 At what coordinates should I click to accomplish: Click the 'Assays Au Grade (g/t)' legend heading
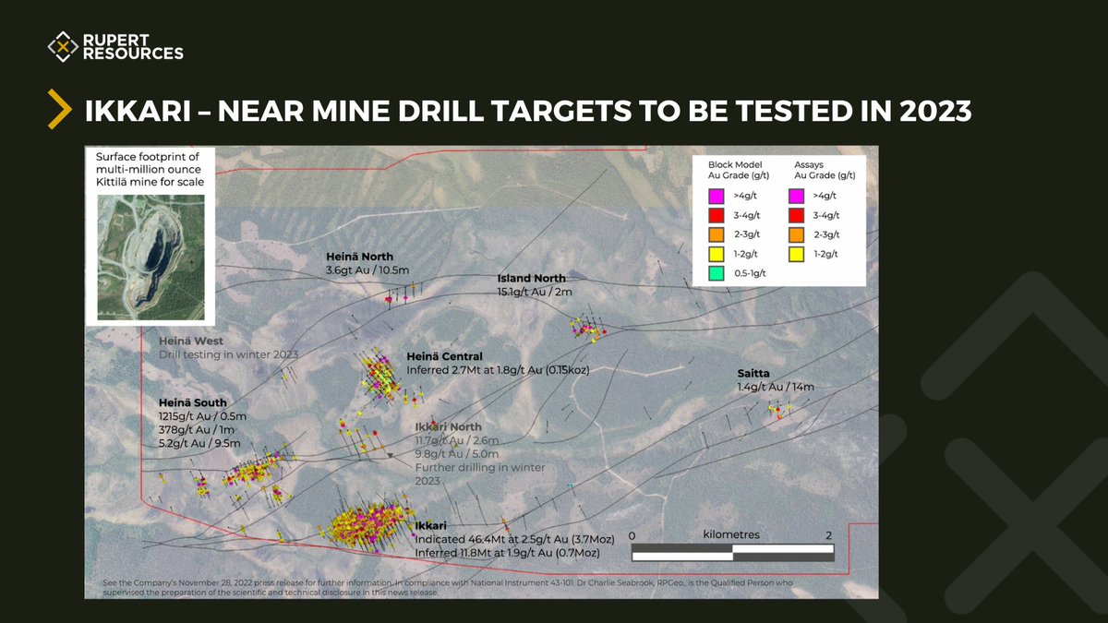pos(824,169)
